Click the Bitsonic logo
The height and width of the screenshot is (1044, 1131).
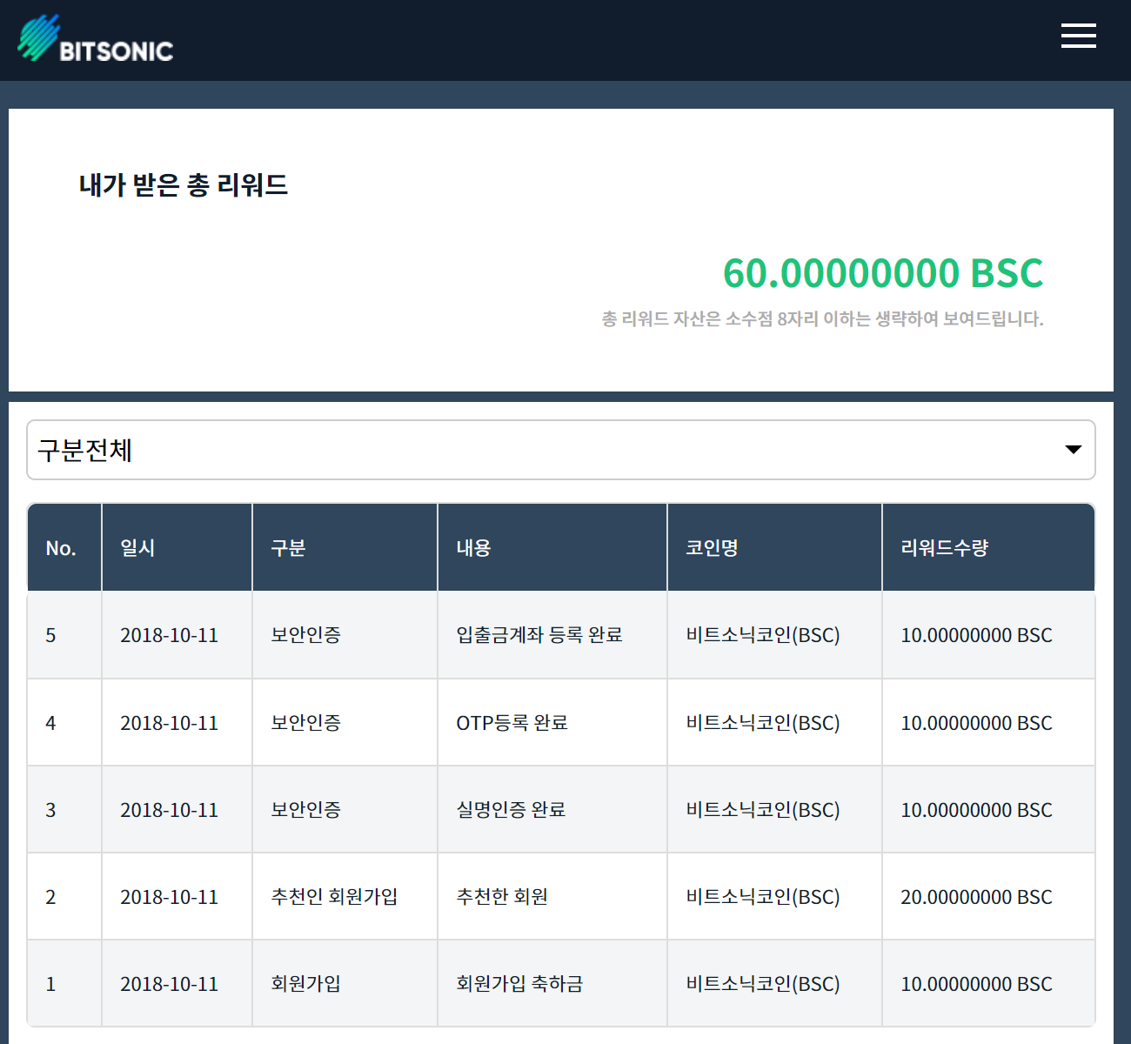(96, 38)
